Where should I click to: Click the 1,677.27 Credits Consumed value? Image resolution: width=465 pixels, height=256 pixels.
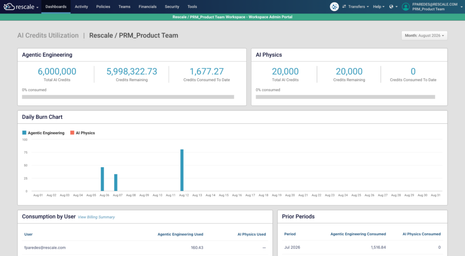pos(207,71)
